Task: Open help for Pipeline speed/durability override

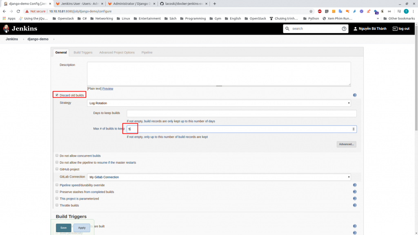Action: [355, 185]
